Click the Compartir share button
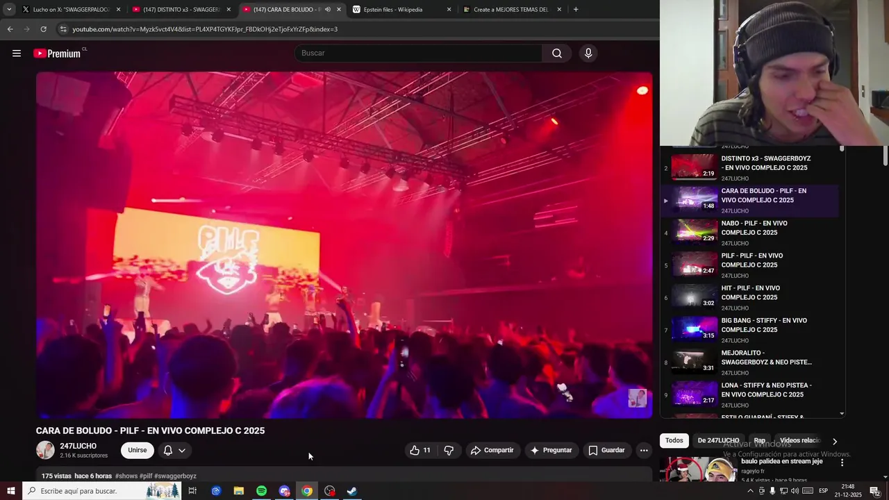The height and width of the screenshot is (500, 889). 492,450
